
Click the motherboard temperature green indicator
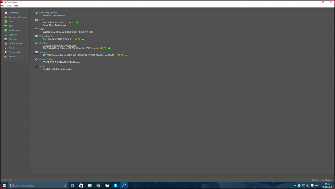tap(83, 39)
